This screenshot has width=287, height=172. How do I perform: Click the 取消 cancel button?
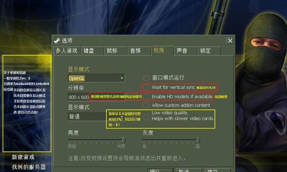189,170
